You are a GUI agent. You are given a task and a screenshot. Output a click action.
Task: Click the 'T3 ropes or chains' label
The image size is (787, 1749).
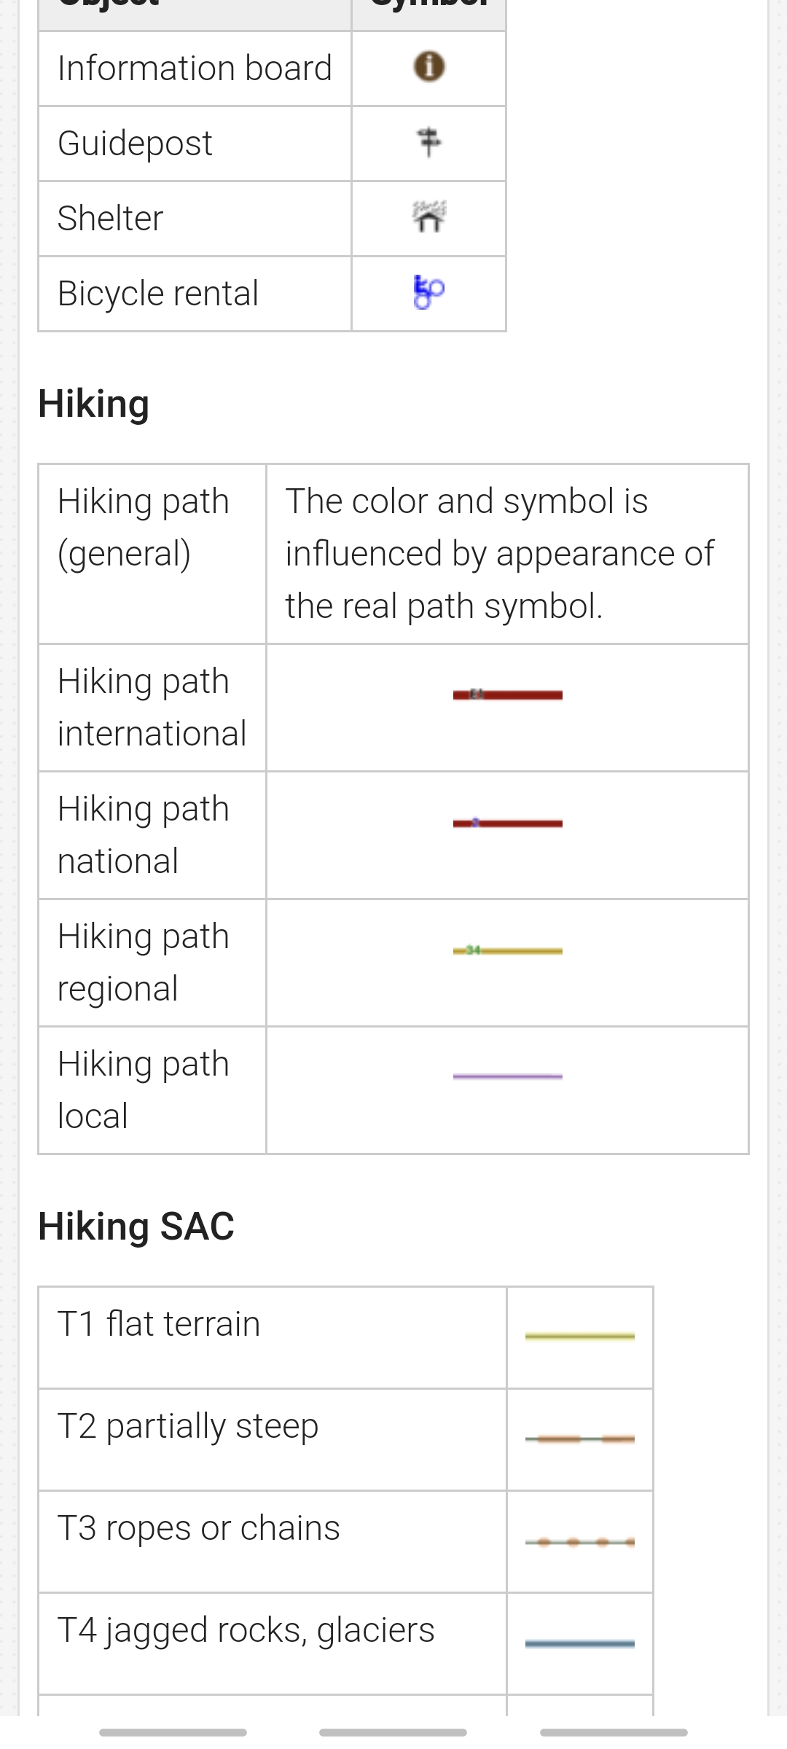[199, 1528]
